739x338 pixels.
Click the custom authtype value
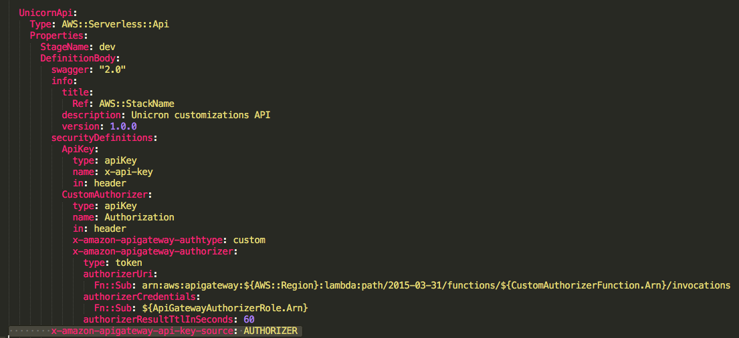pos(249,240)
